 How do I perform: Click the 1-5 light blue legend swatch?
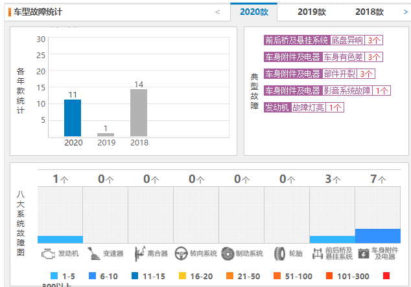click(54, 276)
